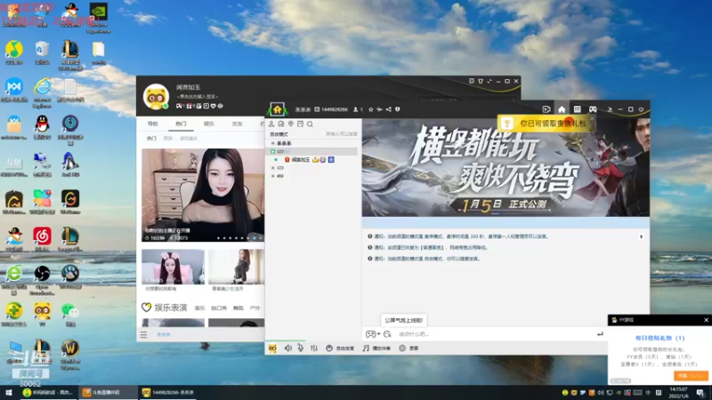Screen dimensions: 712x400
Task: Open the channel home icon with green wings
Action: point(277,108)
